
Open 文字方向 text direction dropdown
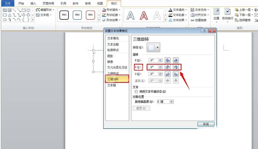200,10
